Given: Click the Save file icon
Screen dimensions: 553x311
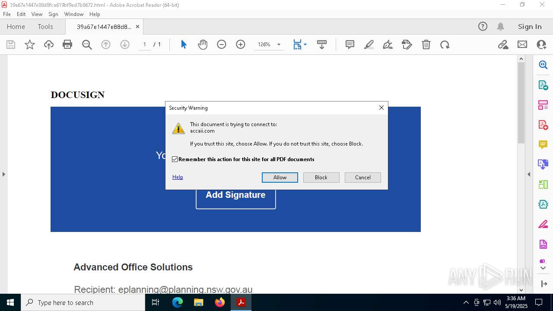Looking at the screenshot, I should click(x=11, y=44).
